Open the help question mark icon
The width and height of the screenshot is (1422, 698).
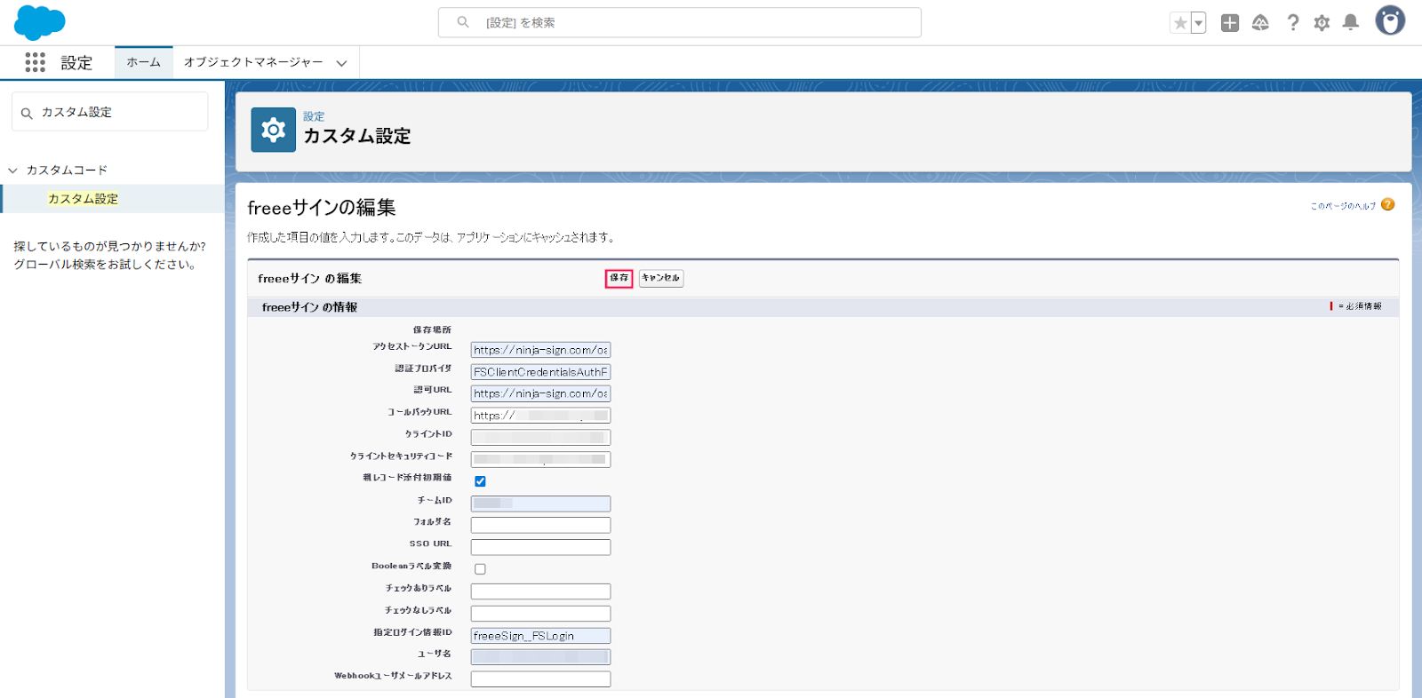(x=1293, y=23)
